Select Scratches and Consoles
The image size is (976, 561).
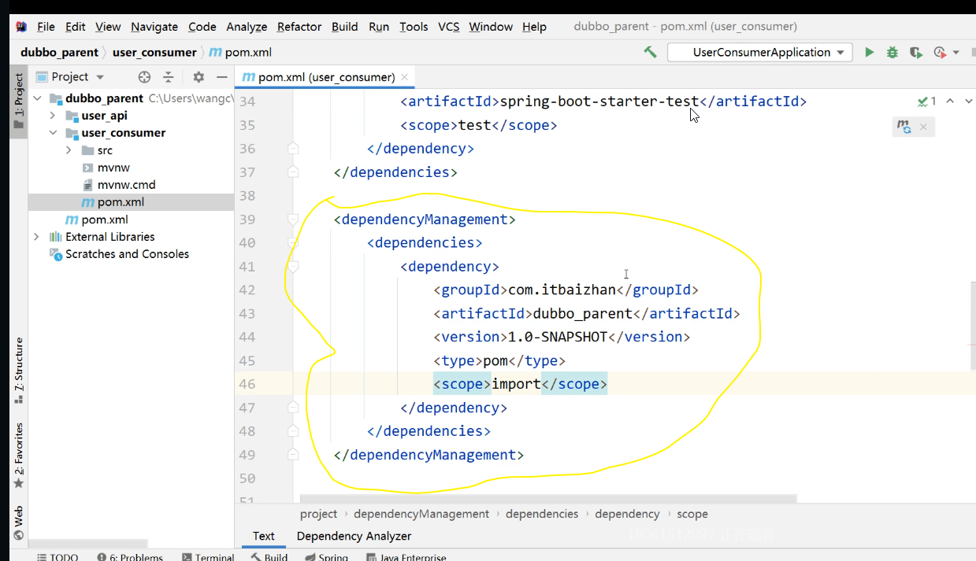127,254
